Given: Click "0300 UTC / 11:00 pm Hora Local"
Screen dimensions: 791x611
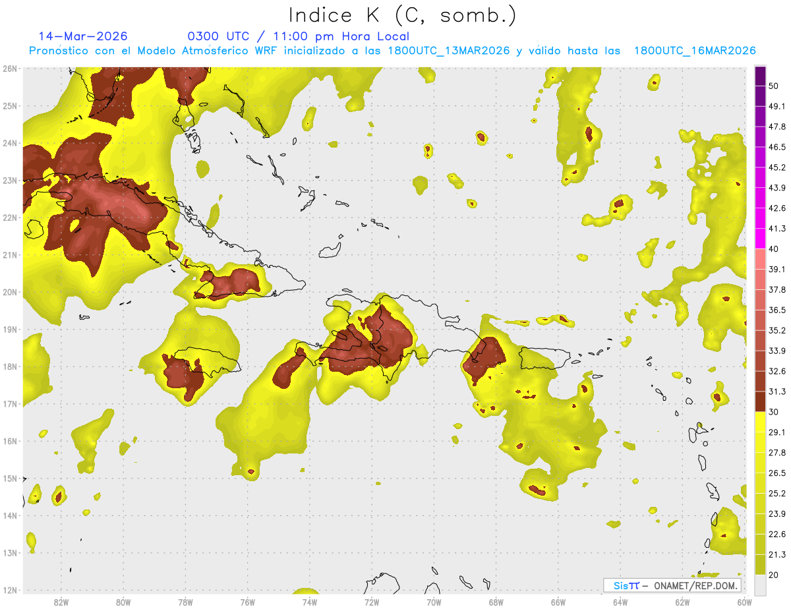Looking at the screenshot, I should click(299, 36).
